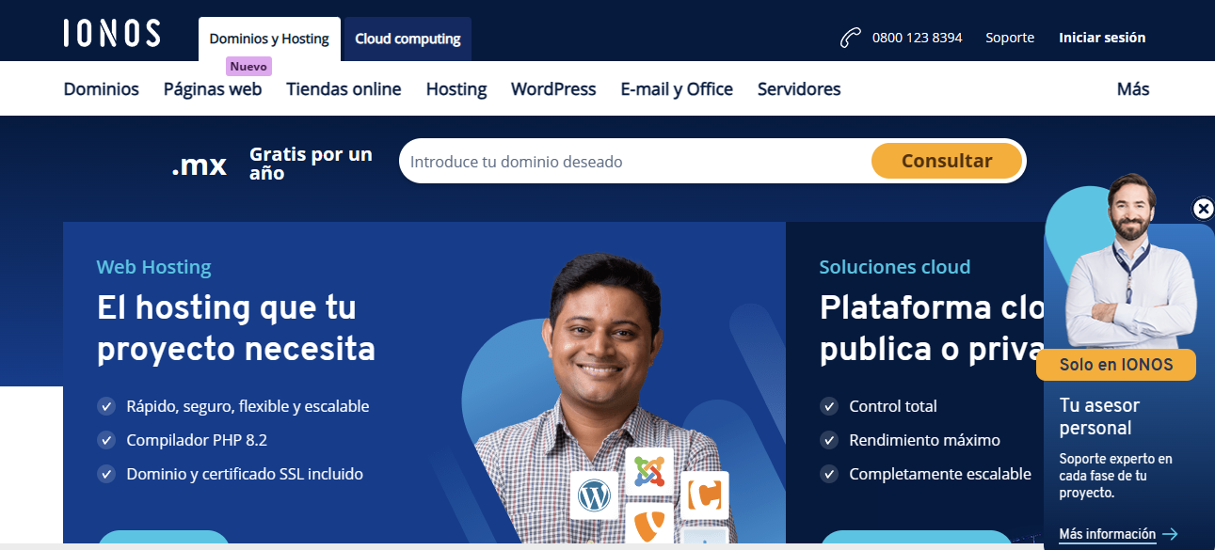
Task: Click checkmark beside Control total
Action: (829, 406)
